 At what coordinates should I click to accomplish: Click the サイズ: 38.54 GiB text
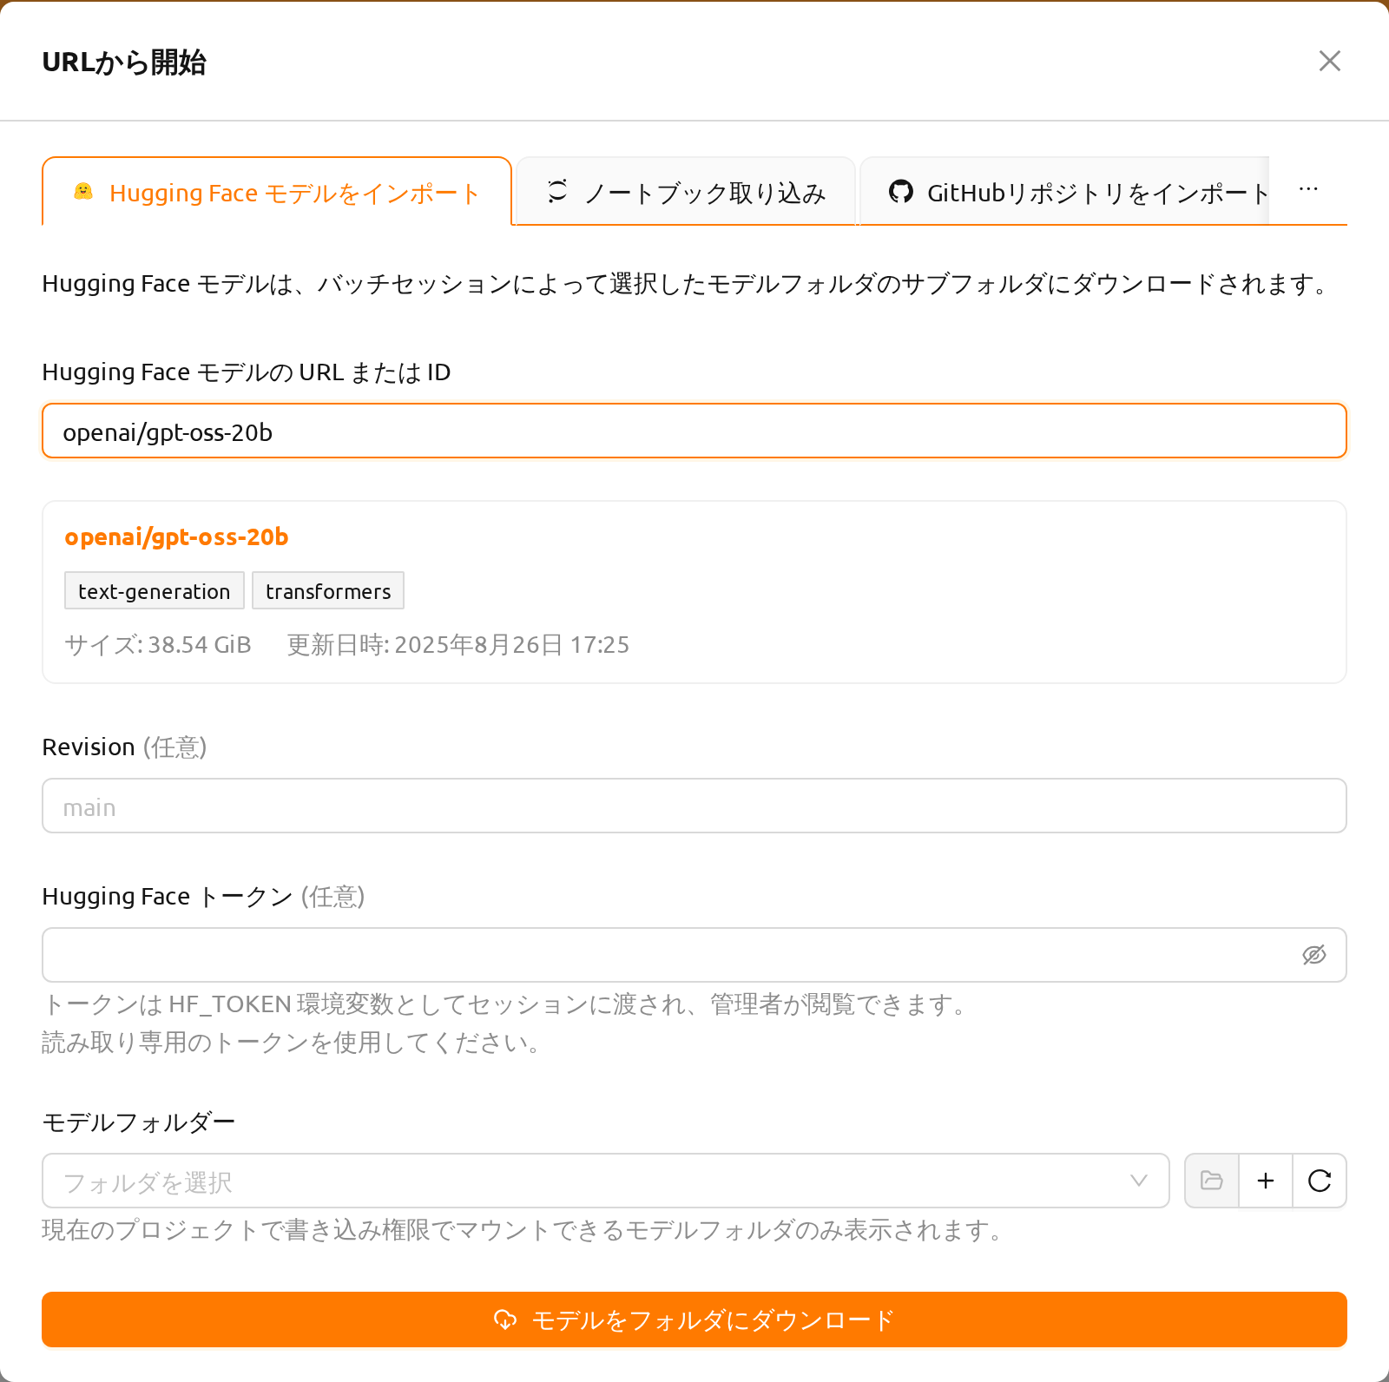(x=158, y=645)
